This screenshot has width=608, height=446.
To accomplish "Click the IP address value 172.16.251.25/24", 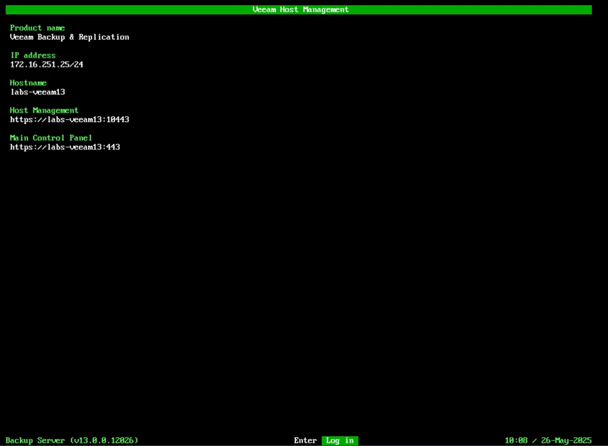I will pyautogui.click(x=46, y=64).
